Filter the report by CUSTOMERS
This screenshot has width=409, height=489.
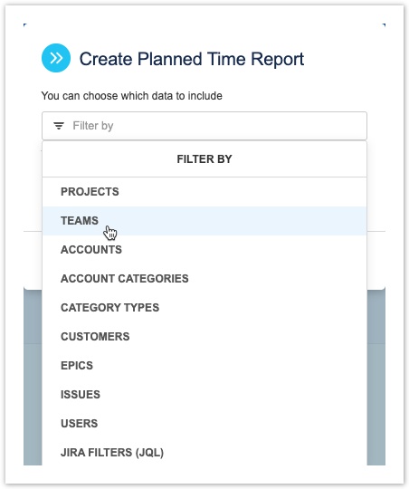204,337
